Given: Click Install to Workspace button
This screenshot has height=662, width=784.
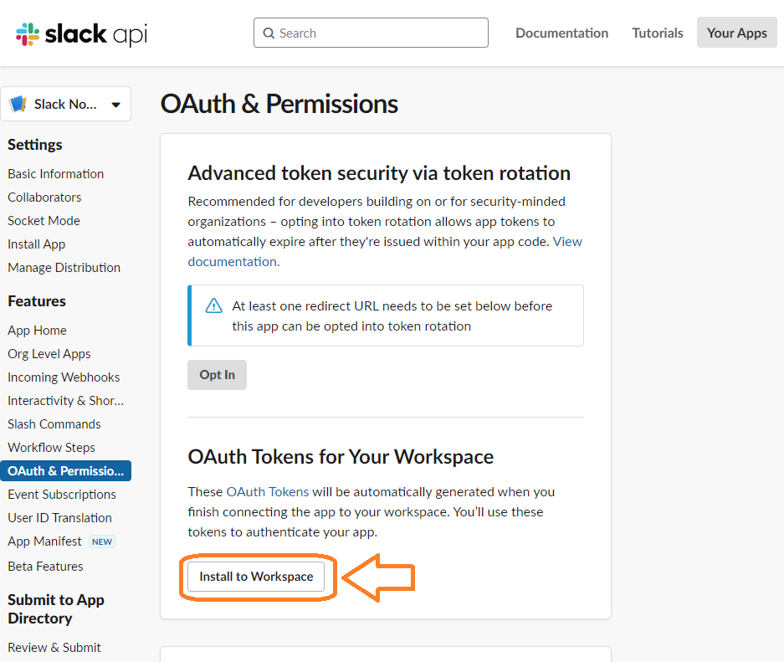Looking at the screenshot, I should (x=256, y=577).
